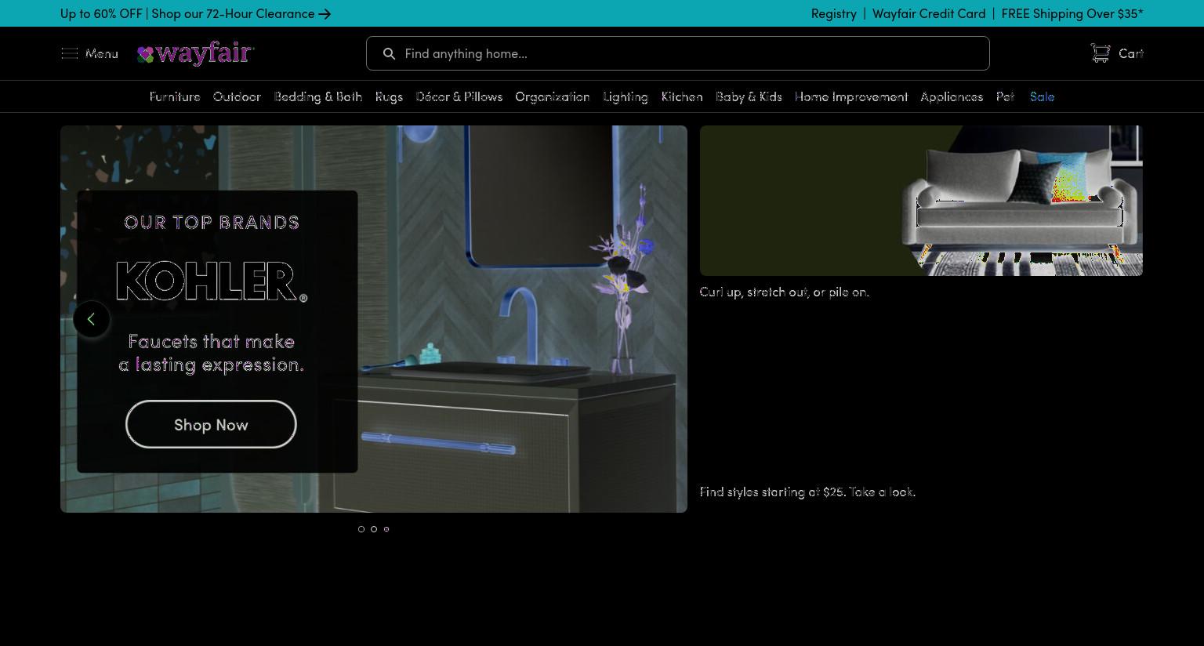Select the first carousel dot
This screenshot has width=1204, height=646.
[x=361, y=529]
